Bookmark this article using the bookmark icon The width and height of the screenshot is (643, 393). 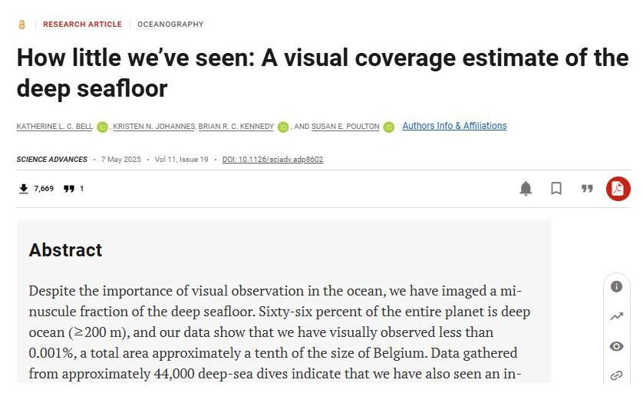556,189
